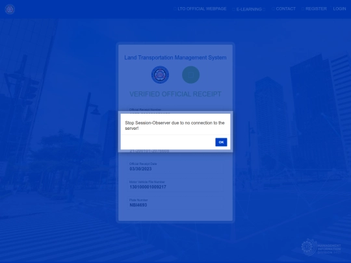The height and width of the screenshot is (263, 351).
Task: Select file number 130100001009217
Action: pyautogui.click(x=148, y=187)
